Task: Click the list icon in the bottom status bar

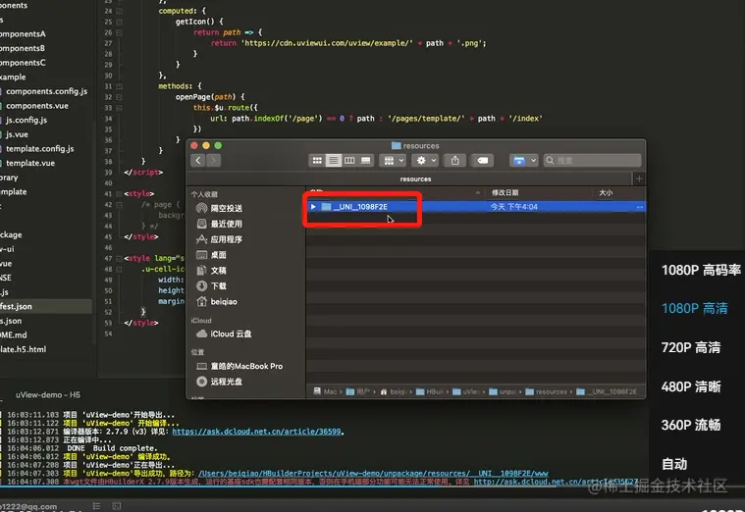Action: (x=96, y=506)
